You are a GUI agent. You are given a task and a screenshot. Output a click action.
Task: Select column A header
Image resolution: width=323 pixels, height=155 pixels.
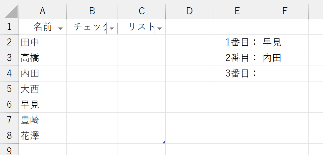(42, 11)
